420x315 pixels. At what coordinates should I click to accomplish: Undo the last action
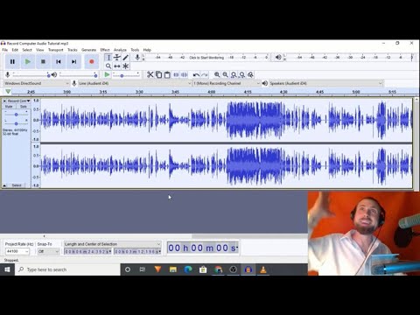tap(196, 74)
